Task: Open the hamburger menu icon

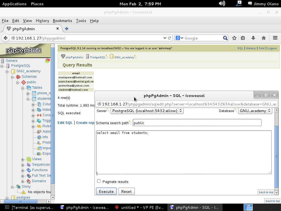Action: click(x=275, y=38)
